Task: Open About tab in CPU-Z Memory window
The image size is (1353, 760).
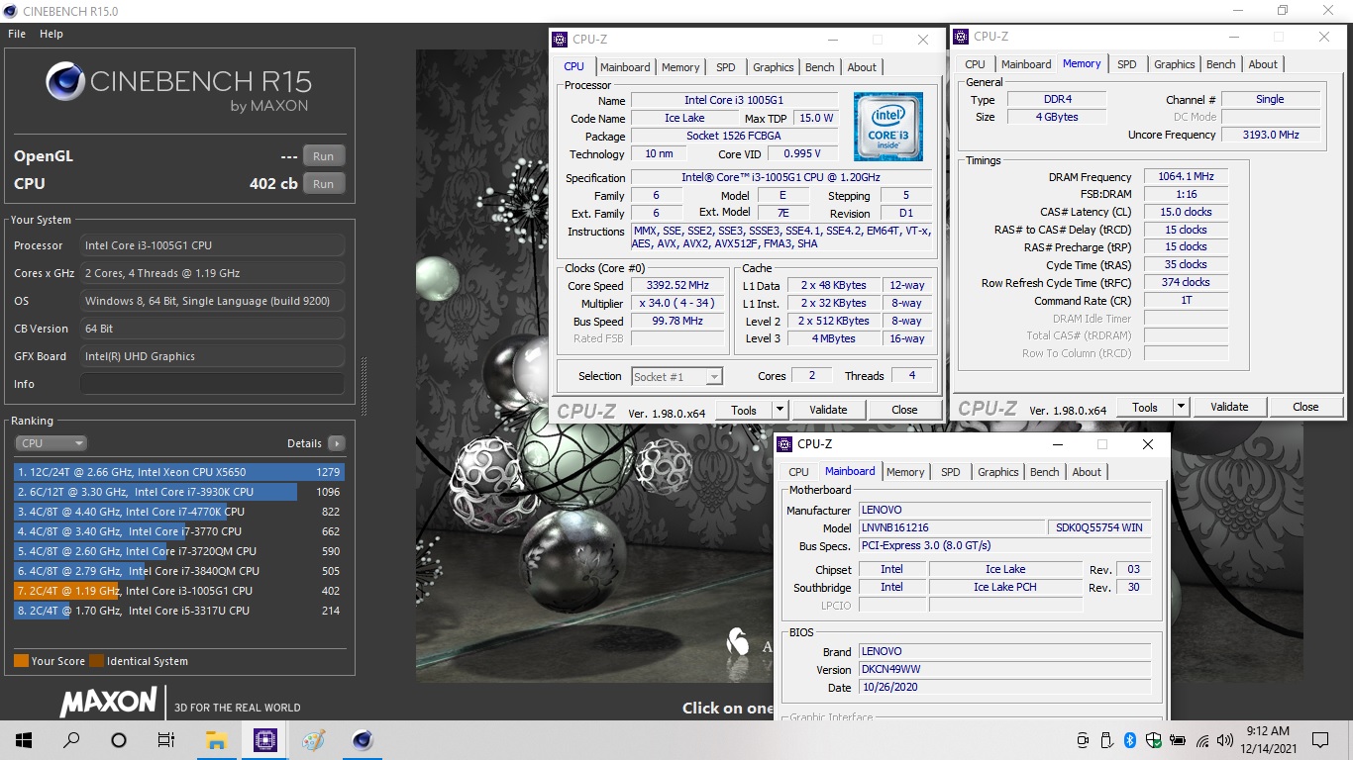Action: (1263, 64)
